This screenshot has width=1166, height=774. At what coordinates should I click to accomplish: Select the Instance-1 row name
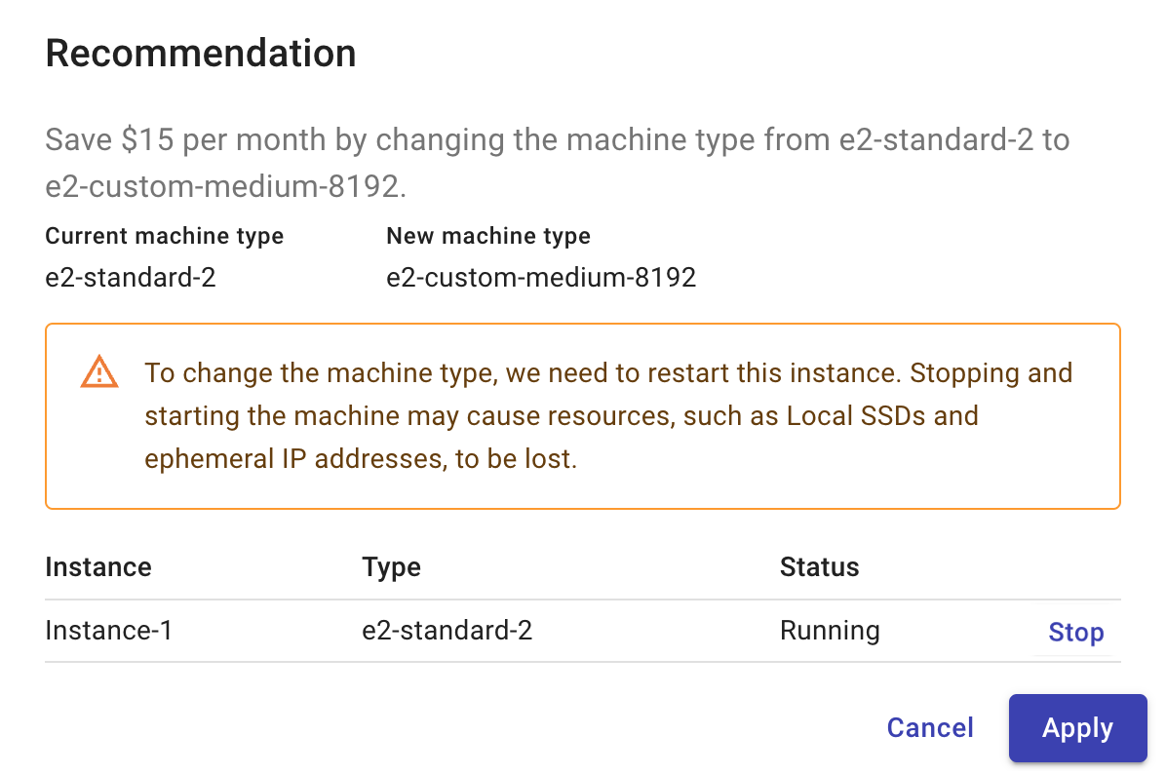tap(109, 631)
